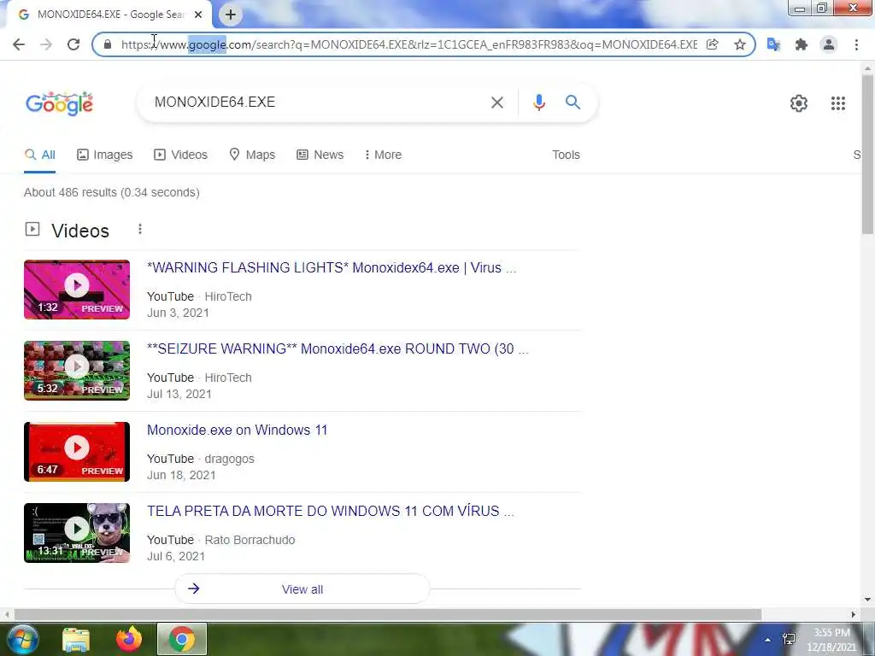The height and width of the screenshot is (656, 875).
Task: Expand the More search categories
Action: [x=383, y=155]
